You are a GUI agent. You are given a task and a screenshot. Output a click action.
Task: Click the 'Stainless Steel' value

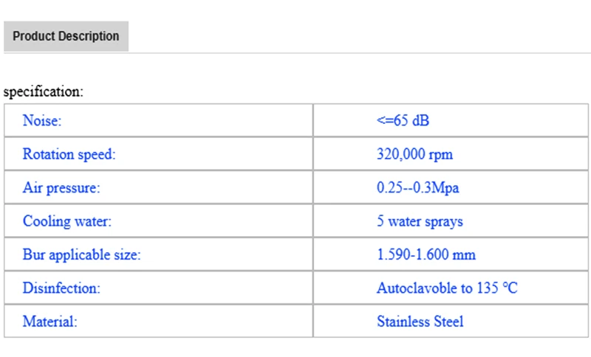tap(420, 322)
